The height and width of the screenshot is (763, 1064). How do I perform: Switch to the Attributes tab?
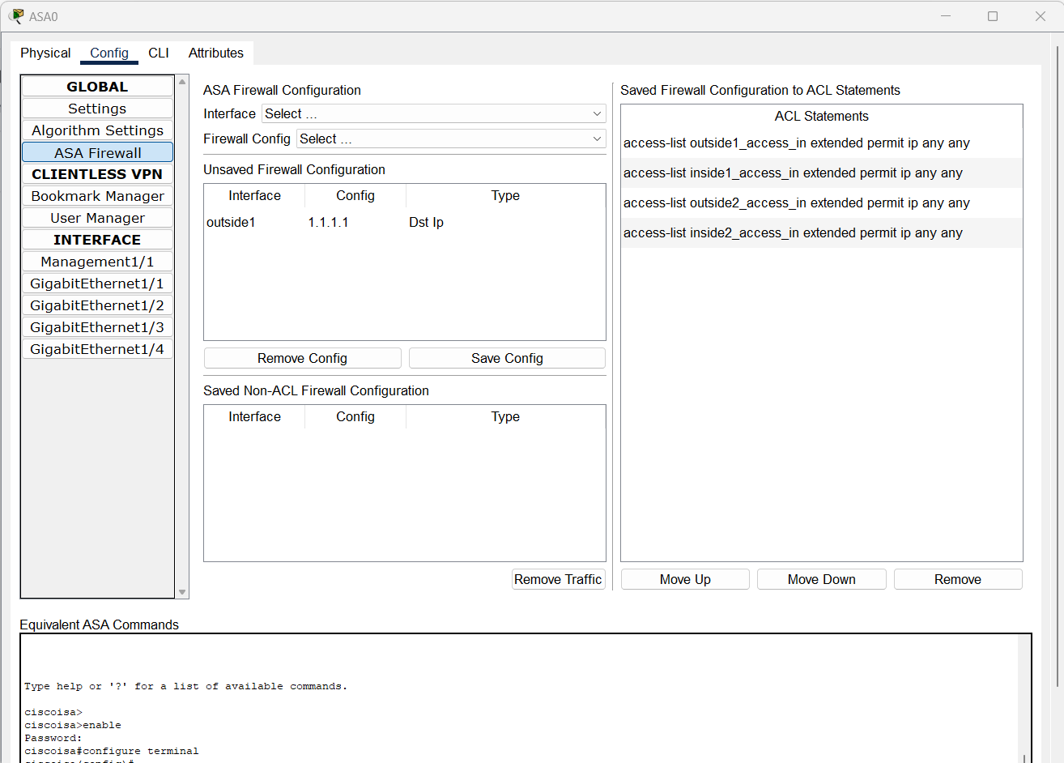(215, 53)
